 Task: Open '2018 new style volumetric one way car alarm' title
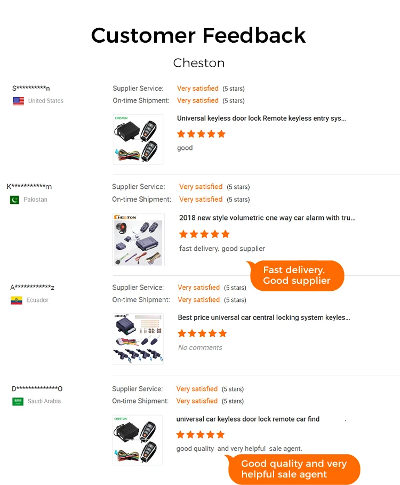[267, 218]
